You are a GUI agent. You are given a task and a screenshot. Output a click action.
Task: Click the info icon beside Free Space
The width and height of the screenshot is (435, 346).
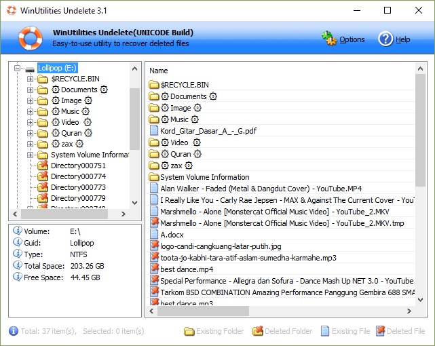[18, 277]
